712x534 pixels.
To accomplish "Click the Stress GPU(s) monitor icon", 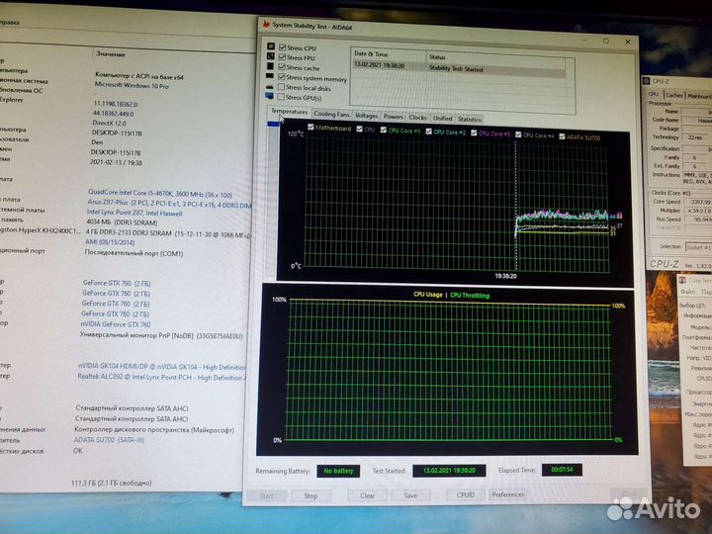I will pyautogui.click(x=270, y=96).
